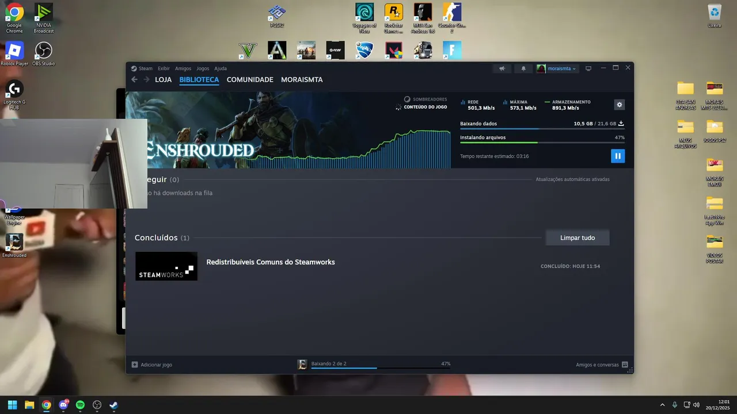Select the PCSX2 desktop icon
The width and height of the screenshot is (737, 414).
point(277,16)
